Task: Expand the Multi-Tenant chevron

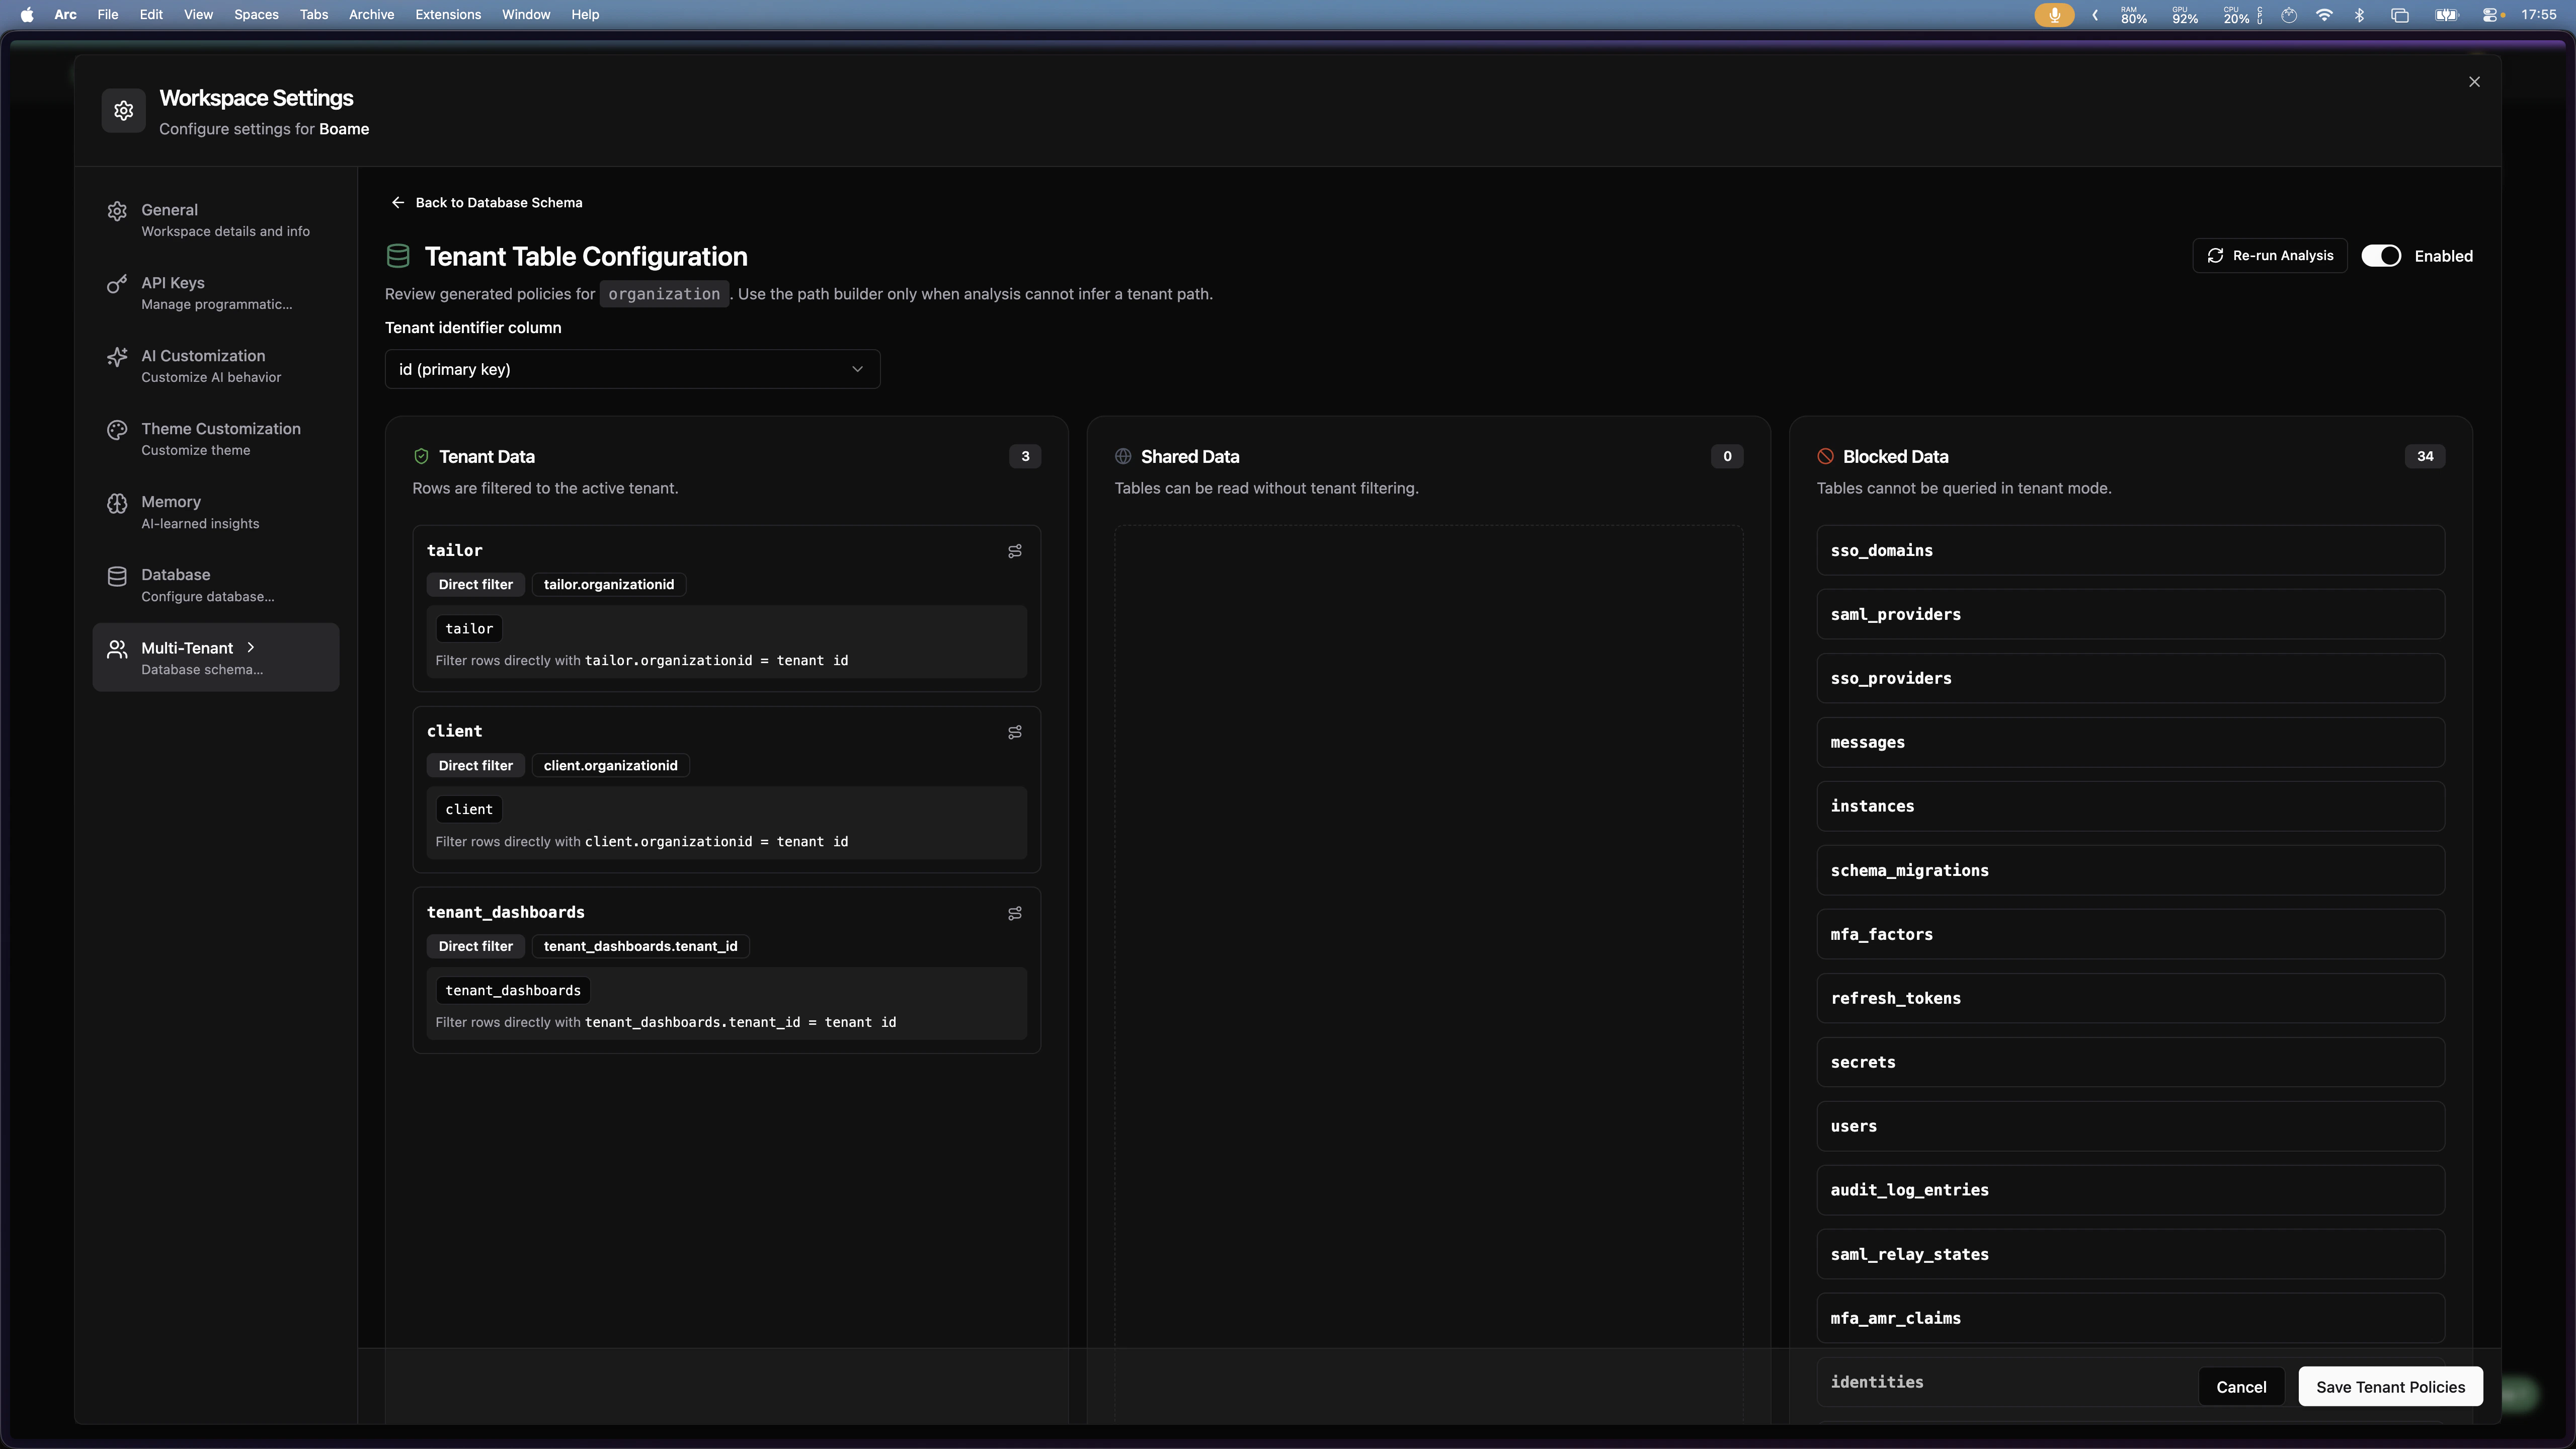Action: pos(251,648)
